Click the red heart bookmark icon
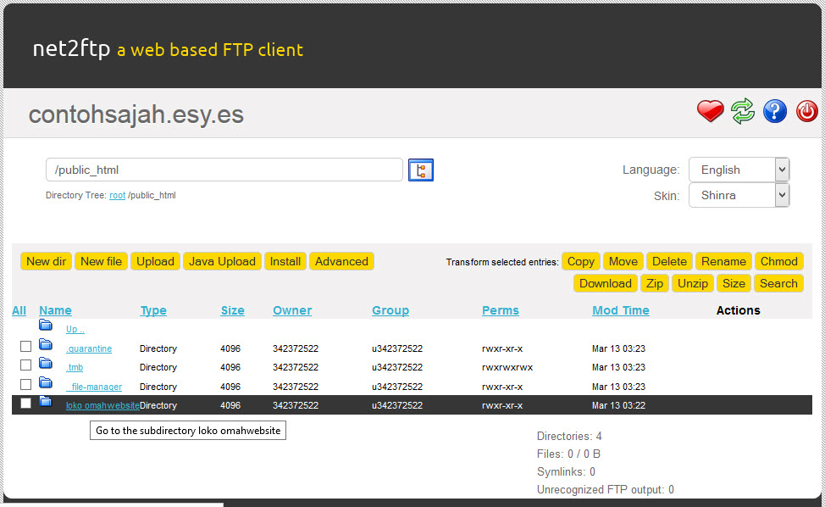This screenshot has height=507, width=825. (710, 111)
